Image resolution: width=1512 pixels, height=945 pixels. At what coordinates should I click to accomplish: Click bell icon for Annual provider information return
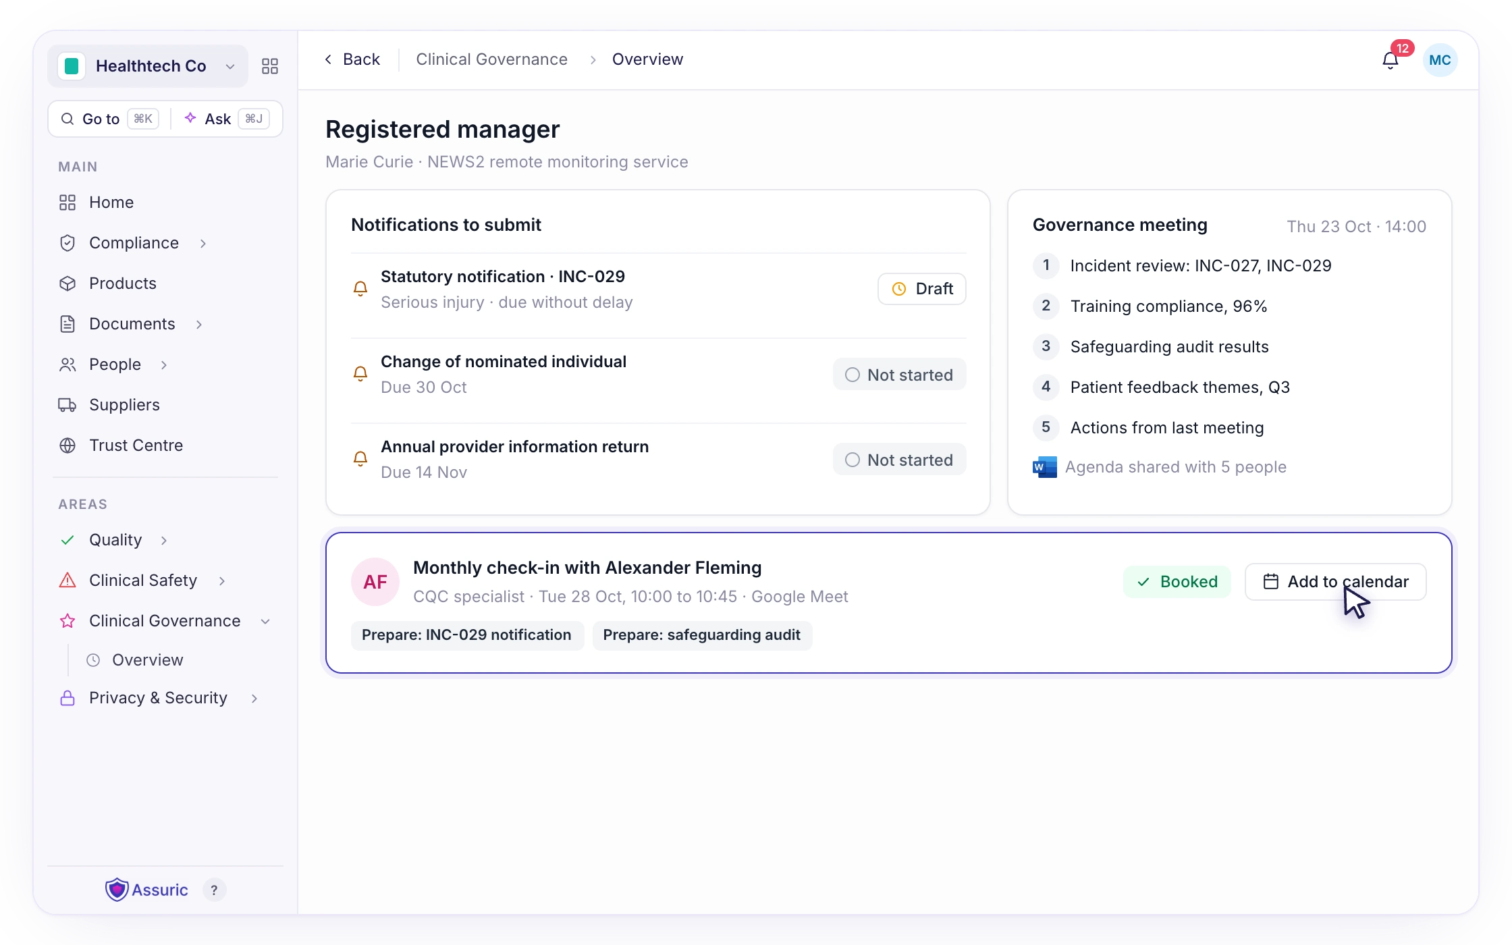click(360, 459)
